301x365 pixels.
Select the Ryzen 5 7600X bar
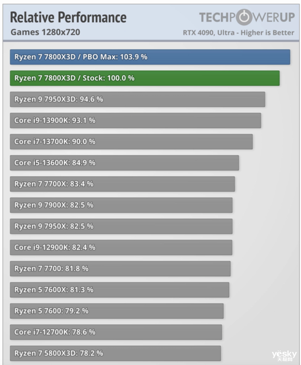(x=119, y=290)
